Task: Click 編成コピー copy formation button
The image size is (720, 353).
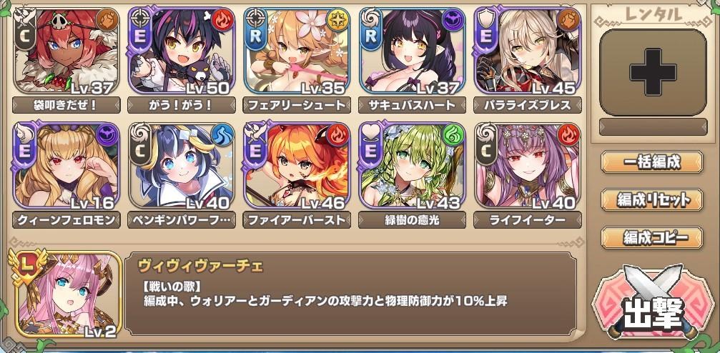Action: [652, 238]
